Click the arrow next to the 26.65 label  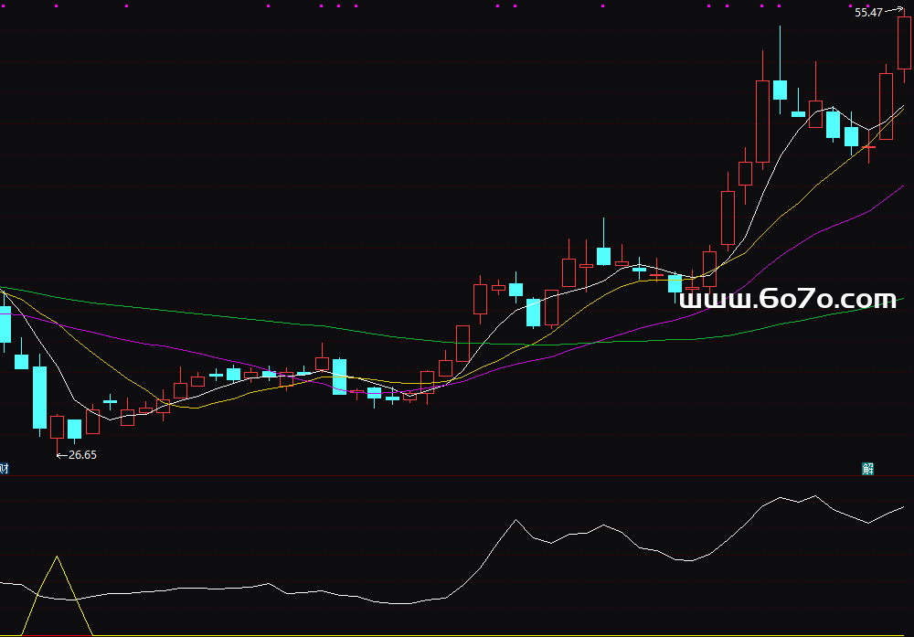(61, 454)
